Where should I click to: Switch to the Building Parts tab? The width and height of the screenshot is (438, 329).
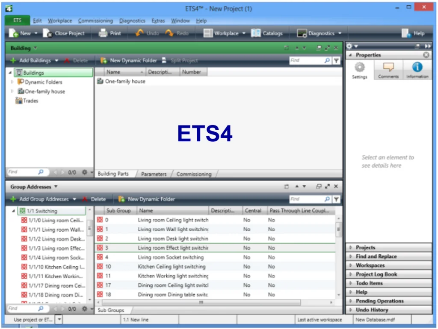113,174
